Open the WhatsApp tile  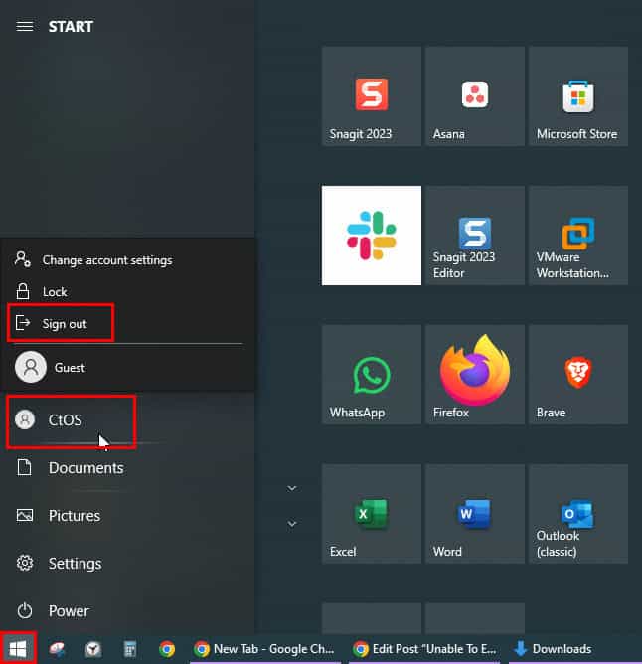[372, 375]
